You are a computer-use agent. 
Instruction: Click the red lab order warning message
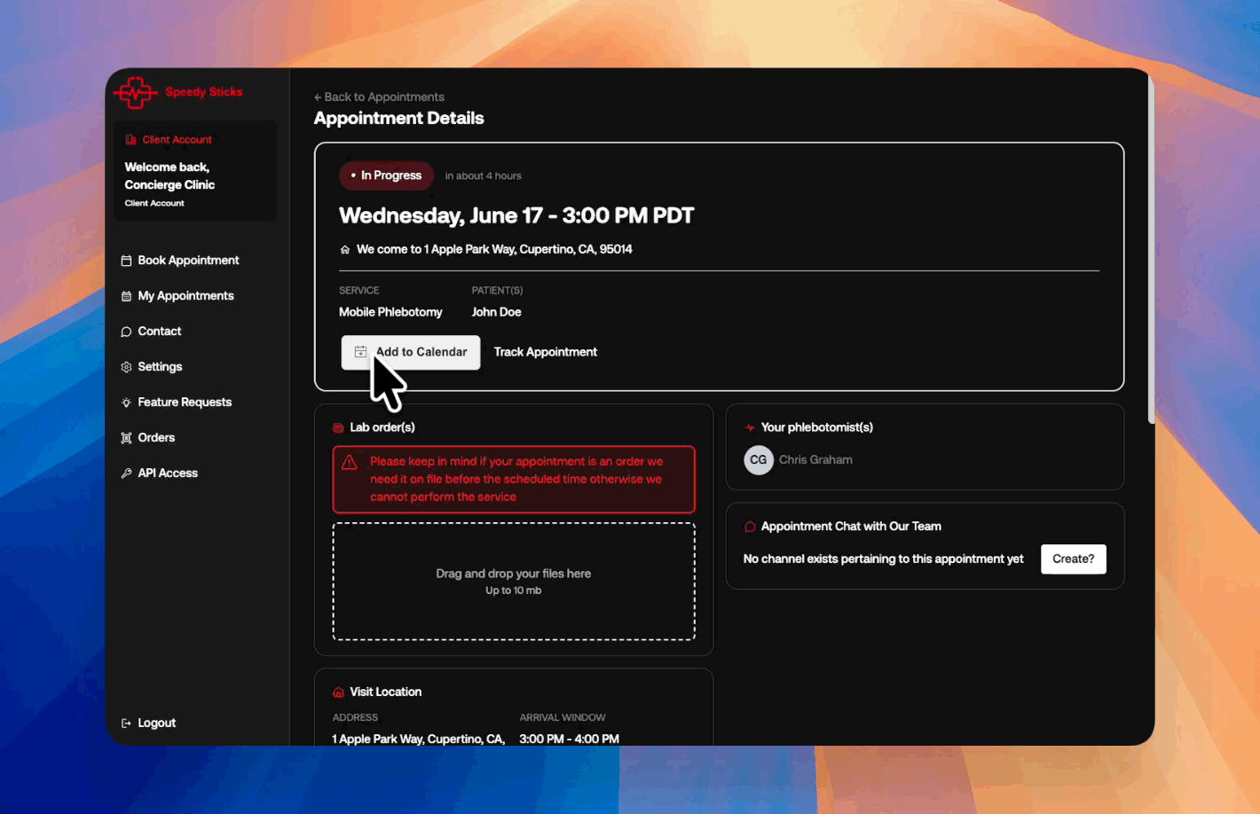point(516,480)
